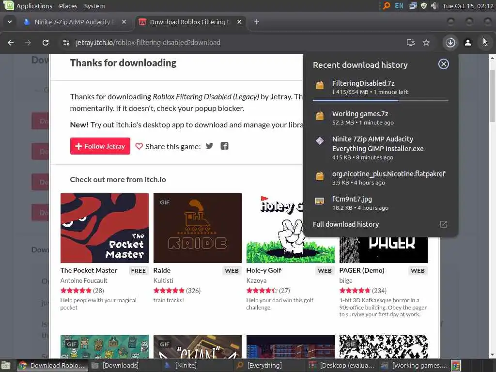Open site information icon in address bar
This screenshot has width=496, height=372.
pos(66,43)
